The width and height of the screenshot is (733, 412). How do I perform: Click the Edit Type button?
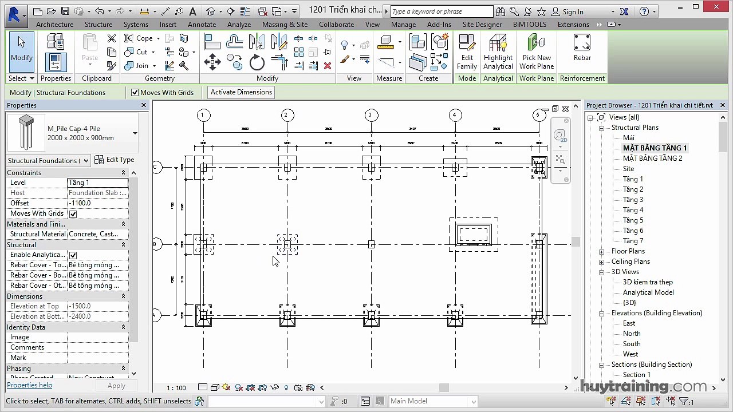(x=114, y=160)
